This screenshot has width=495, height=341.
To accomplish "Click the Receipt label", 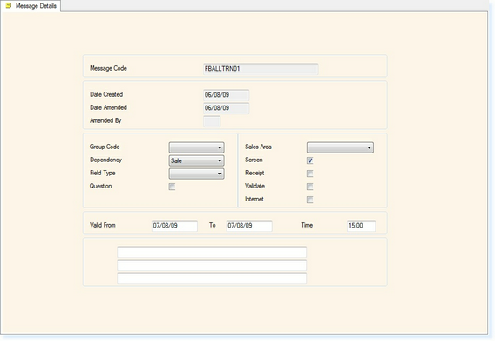I will tap(254, 174).
